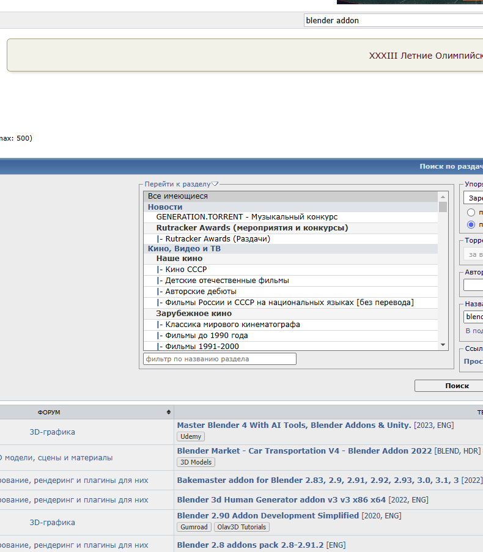
Task: Choose the 'Зарубежное кино' section
Action: click(x=290, y=314)
